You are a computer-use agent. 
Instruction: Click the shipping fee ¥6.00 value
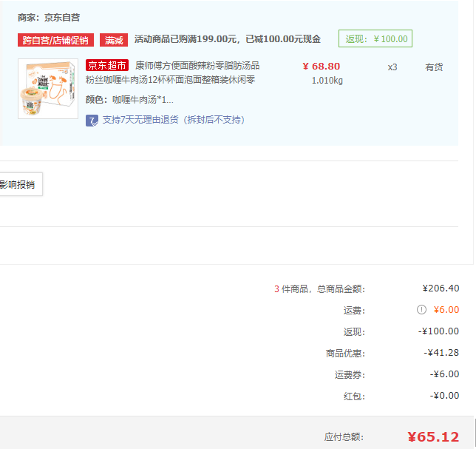pos(446,310)
